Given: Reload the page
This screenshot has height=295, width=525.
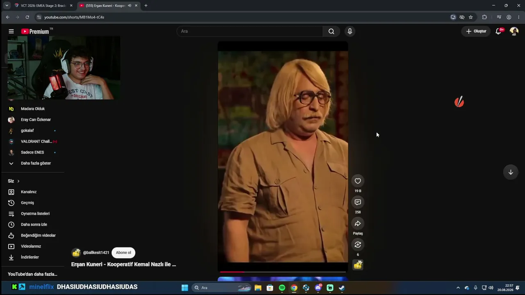Looking at the screenshot, I should 27,17.
